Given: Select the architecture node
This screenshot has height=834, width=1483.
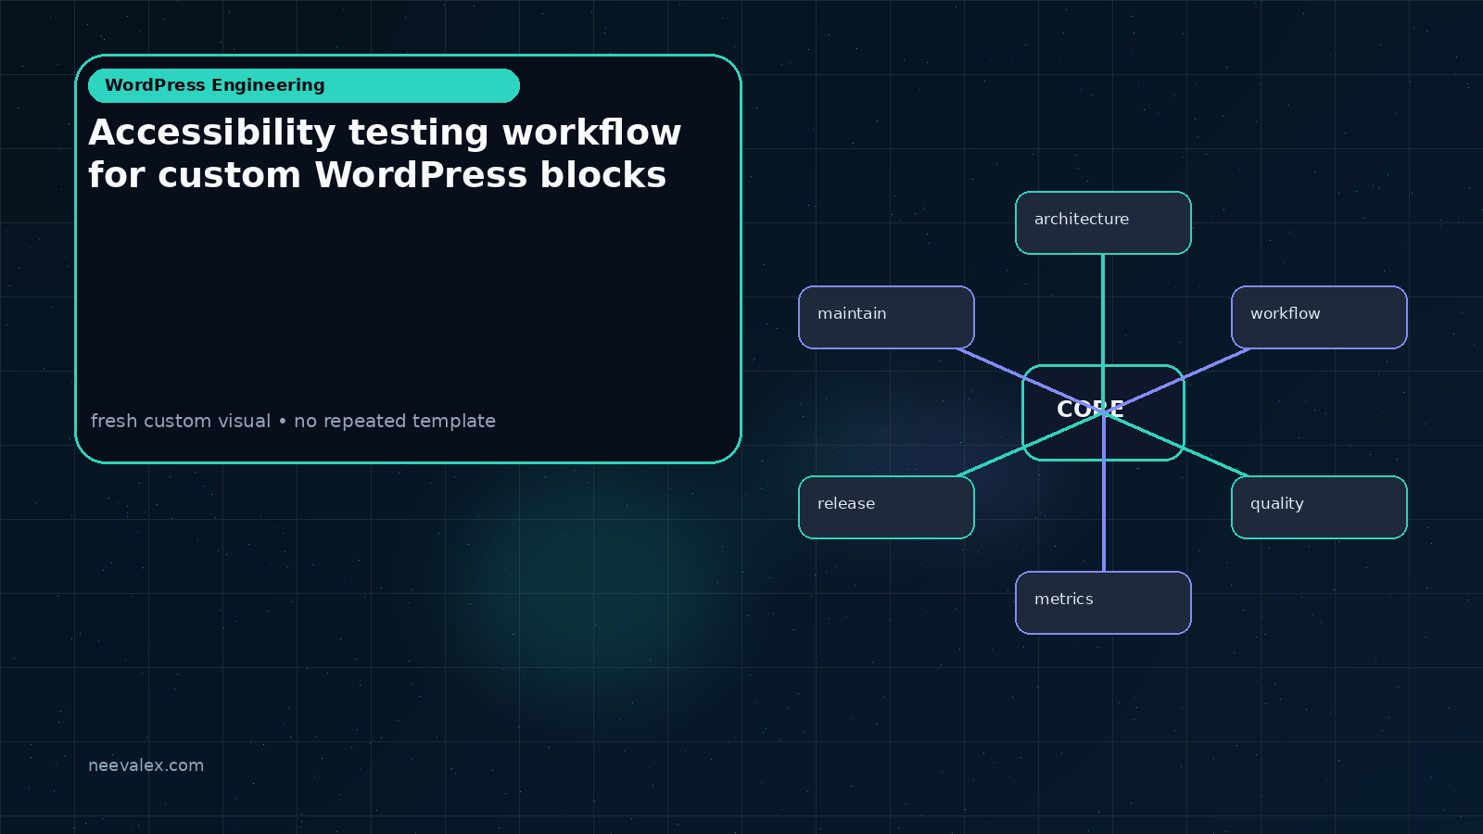Looking at the screenshot, I should [x=1103, y=222].
